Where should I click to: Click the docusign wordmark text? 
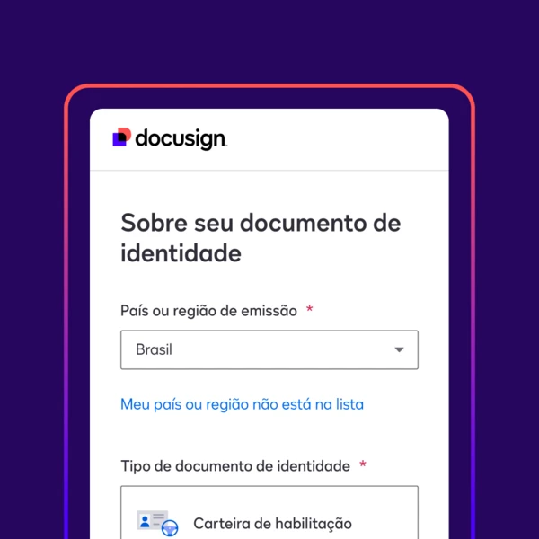[181, 139]
